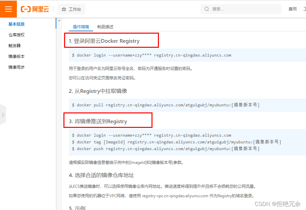Click the Alibaba Cloud logo
This screenshot has width=306, height=210.
click(x=35, y=9)
